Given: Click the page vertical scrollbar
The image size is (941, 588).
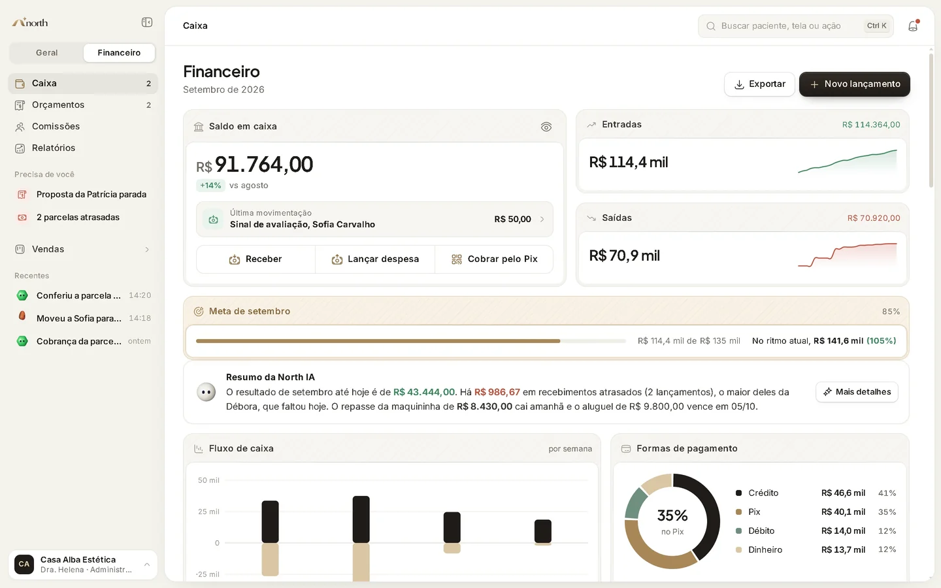Looking at the screenshot, I should [x=931, y=121].
